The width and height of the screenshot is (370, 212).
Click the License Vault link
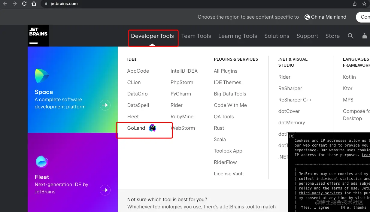pyautogui.click(x=229, y=174)
